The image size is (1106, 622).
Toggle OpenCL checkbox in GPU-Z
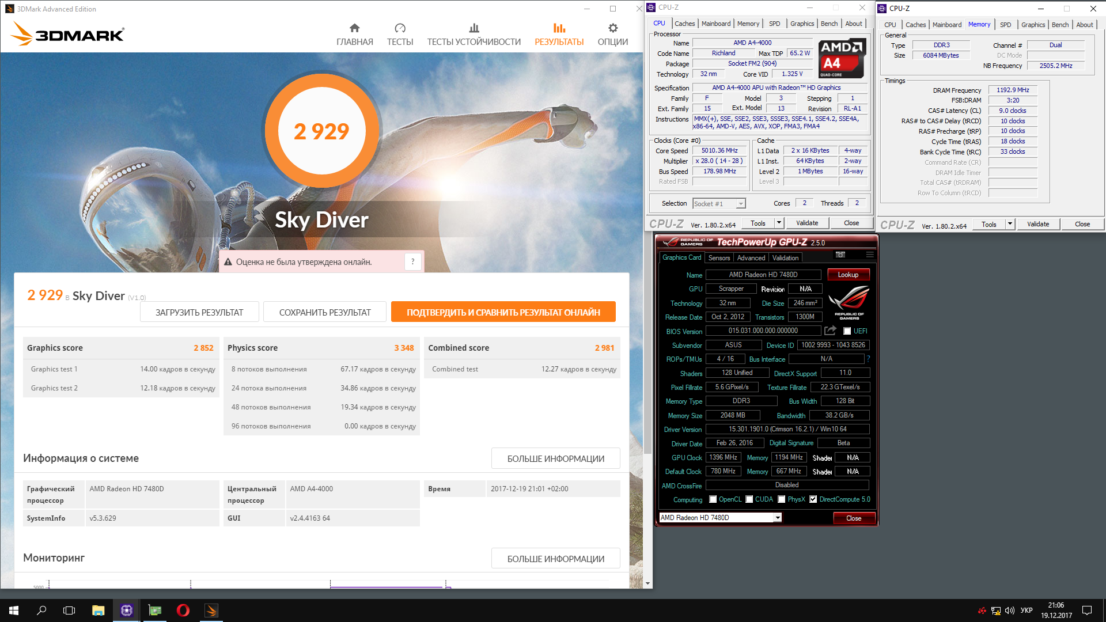point(713,499)
